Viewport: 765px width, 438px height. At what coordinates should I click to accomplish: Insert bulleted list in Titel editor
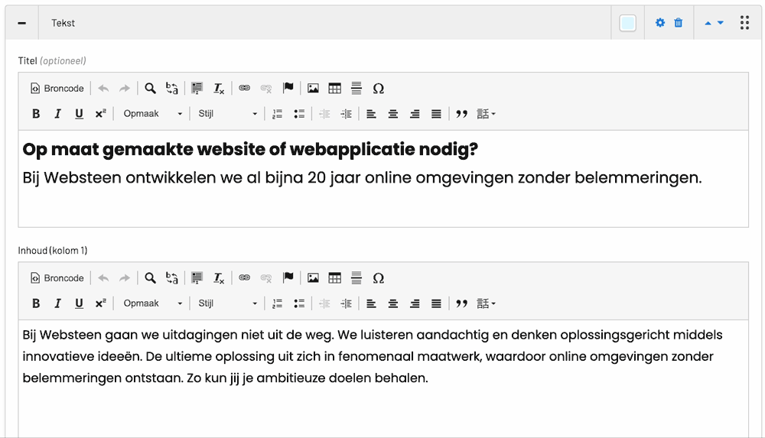[299, 114]
